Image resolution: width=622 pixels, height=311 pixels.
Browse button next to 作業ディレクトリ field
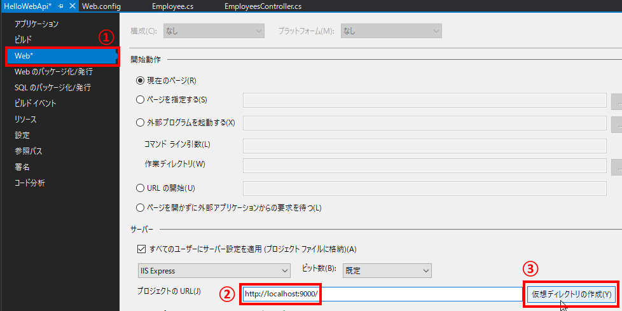tap(617, 167)
